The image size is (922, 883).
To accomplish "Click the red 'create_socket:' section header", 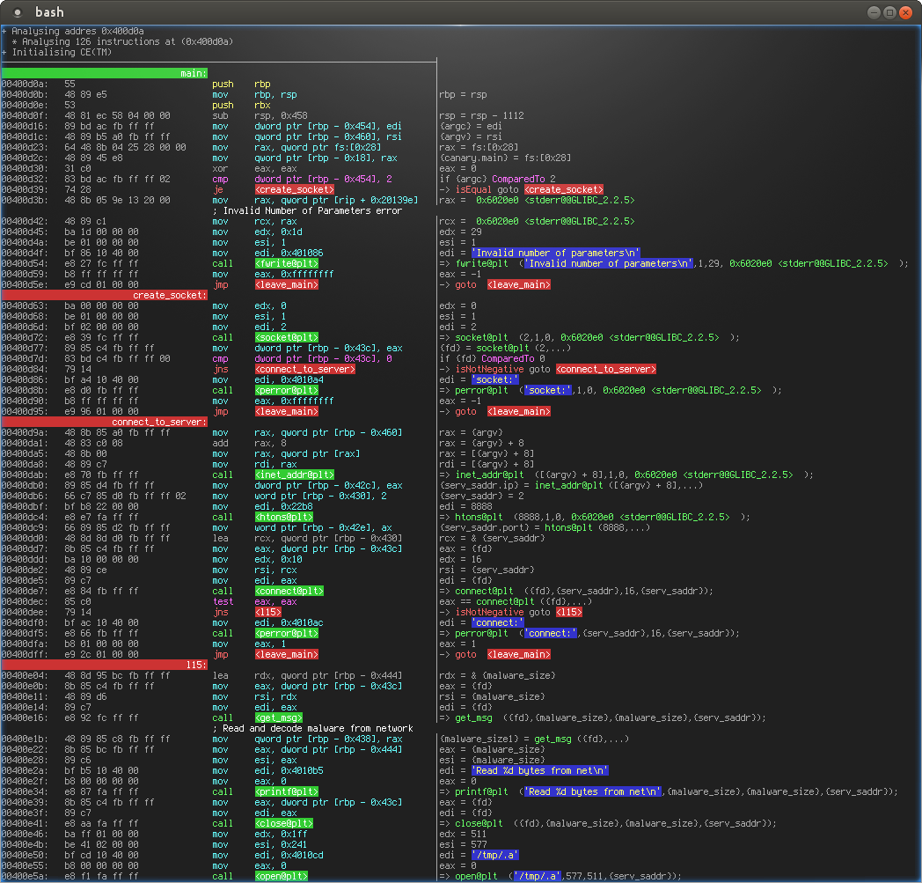I will tap(105, 295).
